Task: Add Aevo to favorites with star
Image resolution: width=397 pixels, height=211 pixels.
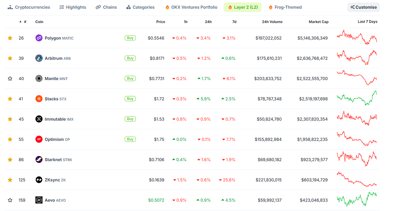Action: [x=10, y=200]
